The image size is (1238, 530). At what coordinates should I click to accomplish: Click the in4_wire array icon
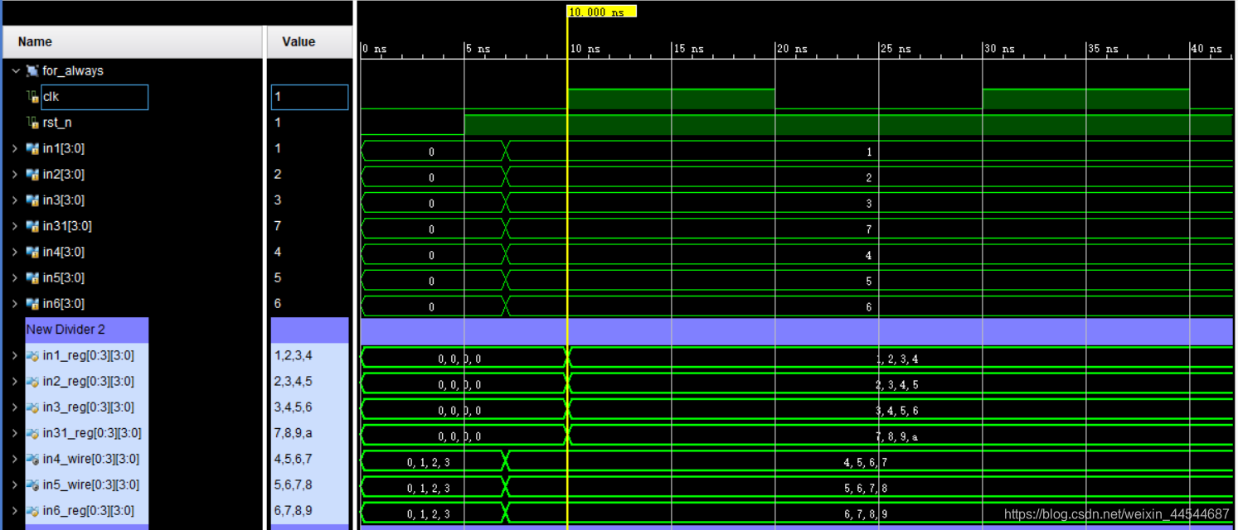pyautogui.click(x=32, y=458)
